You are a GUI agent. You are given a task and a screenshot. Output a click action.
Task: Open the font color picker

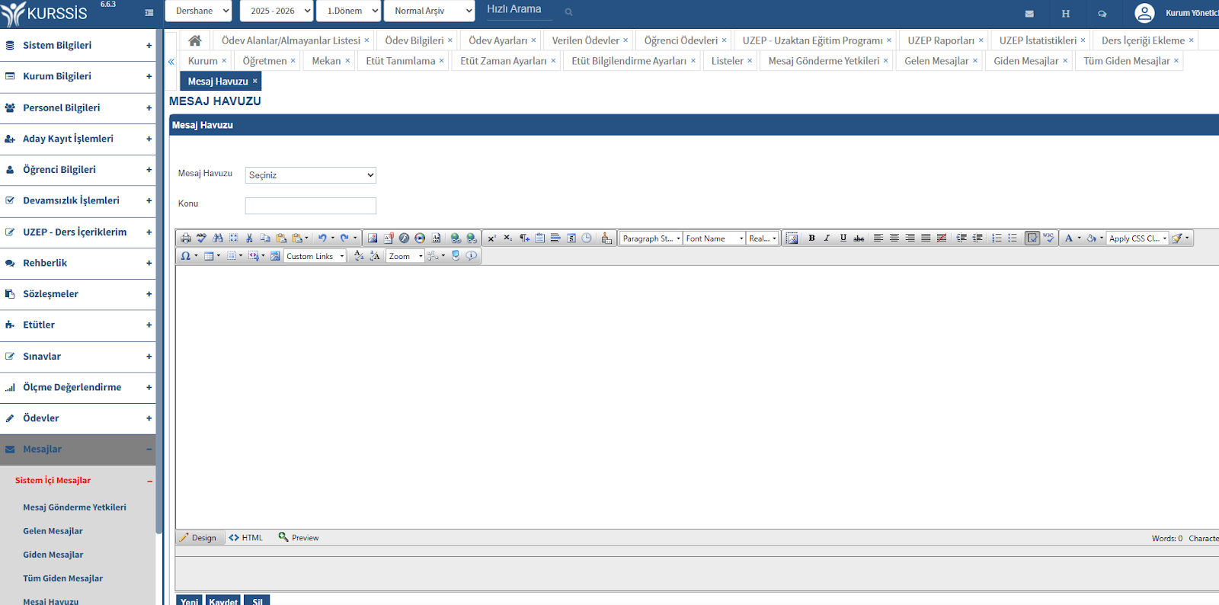pos(1069,238)
